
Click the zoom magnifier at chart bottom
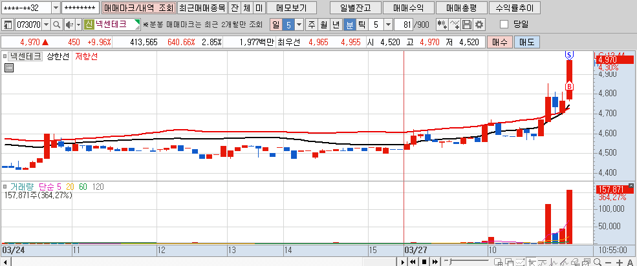coord(598,262)
